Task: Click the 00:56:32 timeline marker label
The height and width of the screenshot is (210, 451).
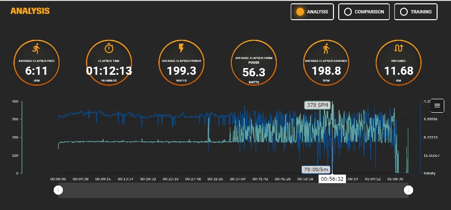Action: [x=332, y=179]
